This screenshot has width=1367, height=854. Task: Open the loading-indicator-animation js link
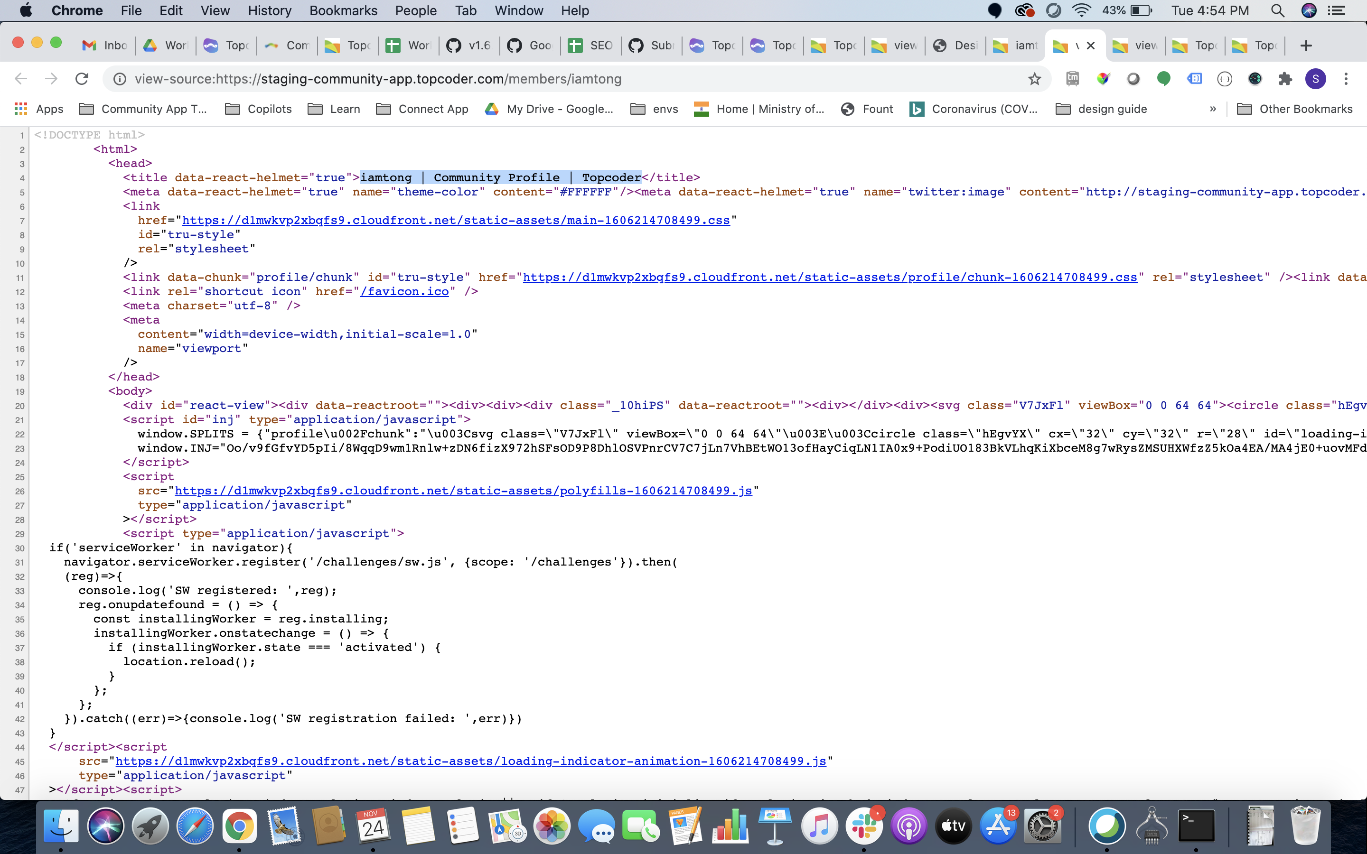[470, 761]
